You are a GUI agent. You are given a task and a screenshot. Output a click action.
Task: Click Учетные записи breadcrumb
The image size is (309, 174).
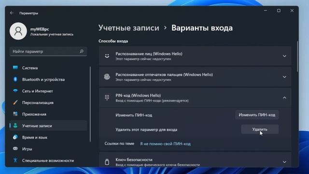tap(129, 28)
